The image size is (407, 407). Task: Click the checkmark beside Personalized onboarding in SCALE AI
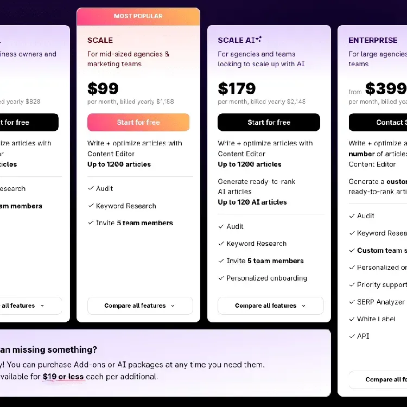(x=221, y=278)
